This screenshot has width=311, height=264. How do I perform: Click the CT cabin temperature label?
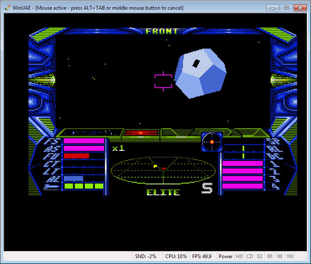[x=52, y=164]
